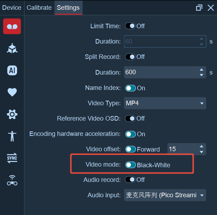Decrease the Video offset value with down arrow

(x=201, y=152)
